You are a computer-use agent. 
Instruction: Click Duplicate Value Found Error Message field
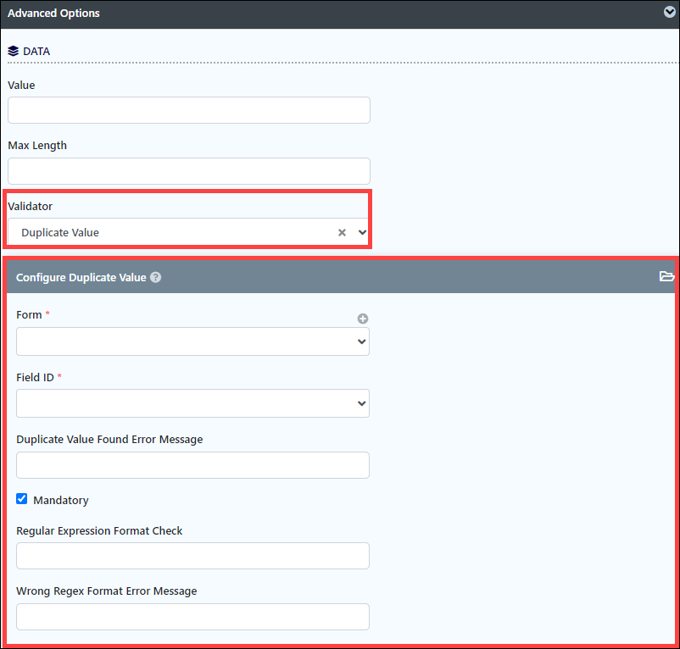192,465
